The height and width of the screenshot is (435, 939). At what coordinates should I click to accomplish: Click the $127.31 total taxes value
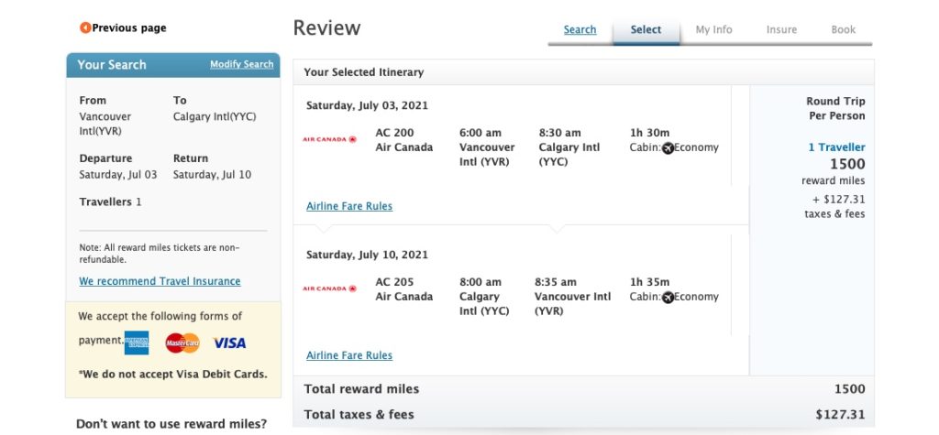click(x=840, y=415)
